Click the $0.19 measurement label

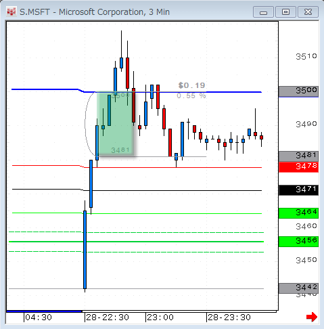[191, 85]
